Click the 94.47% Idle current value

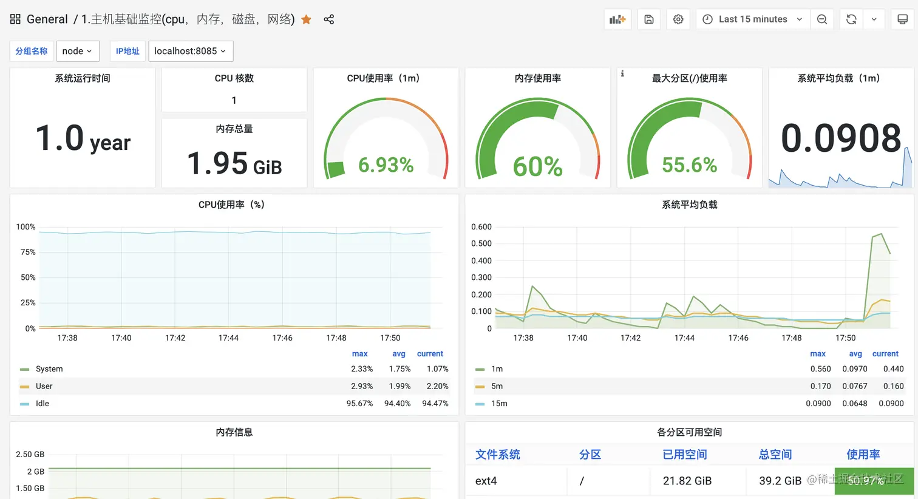[x=435, y=403]
